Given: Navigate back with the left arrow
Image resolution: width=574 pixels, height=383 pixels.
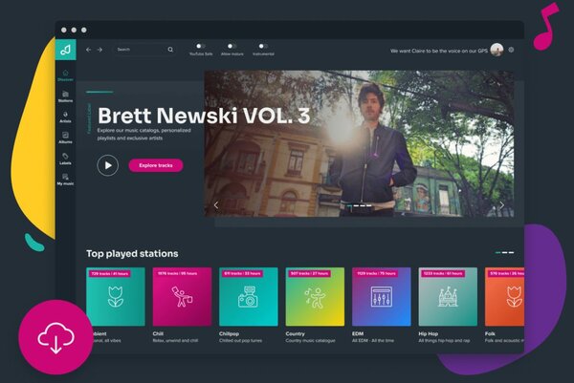Looking at the screenshot, I should coord(89,50).
